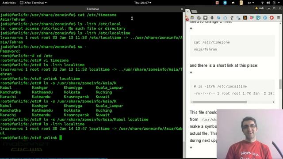The height and width of the screenshot is (159, 283).
Task: Click the right arrow of code scrollbar
Action: pos(273,102)
